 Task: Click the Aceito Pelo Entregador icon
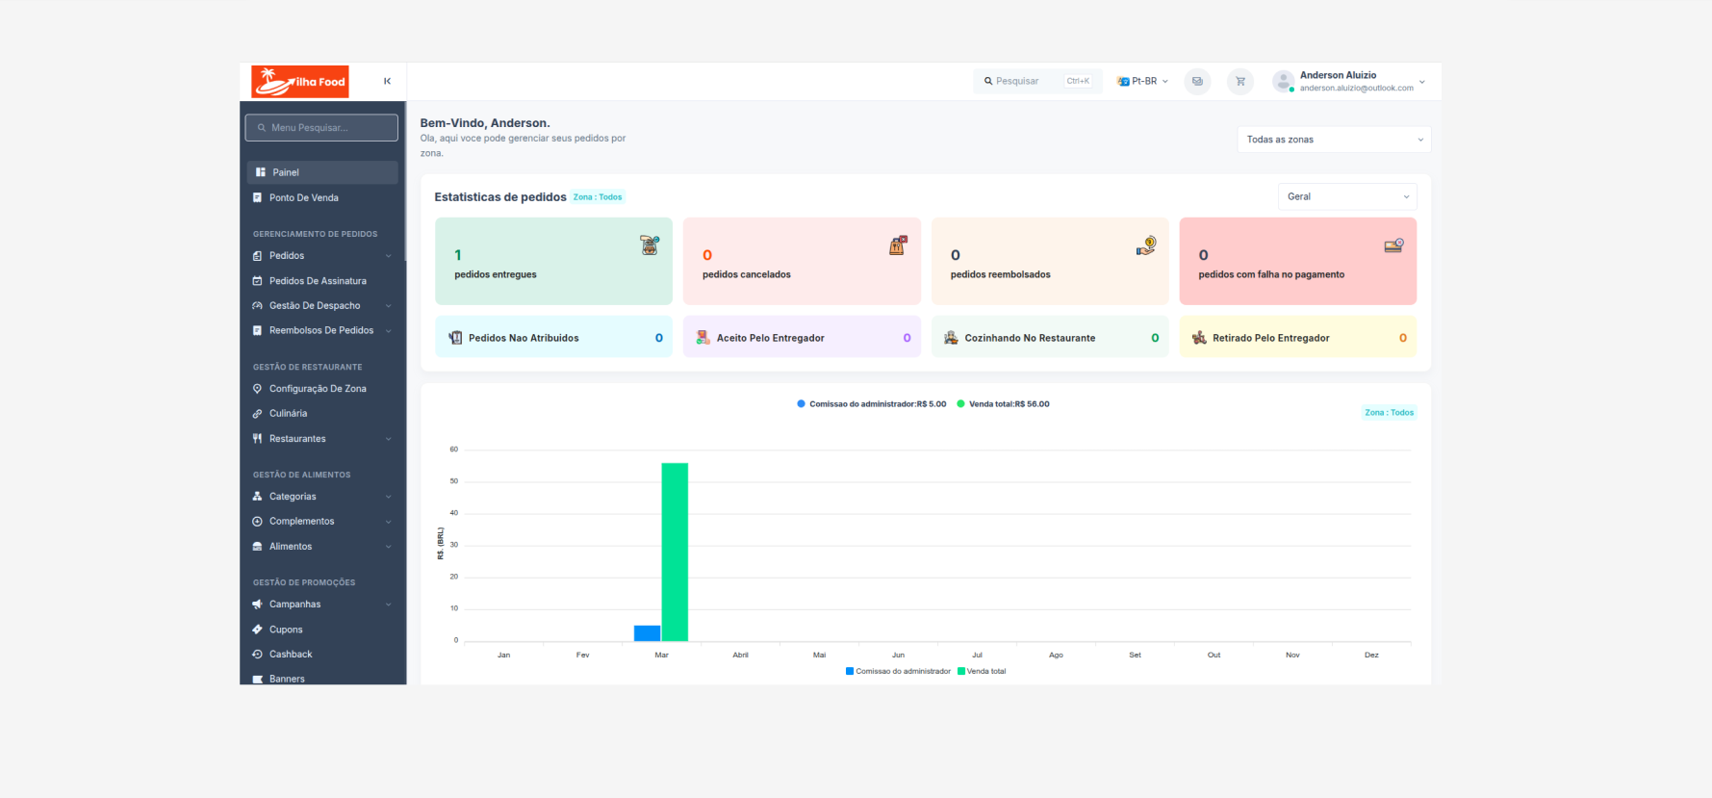[703, 338]
